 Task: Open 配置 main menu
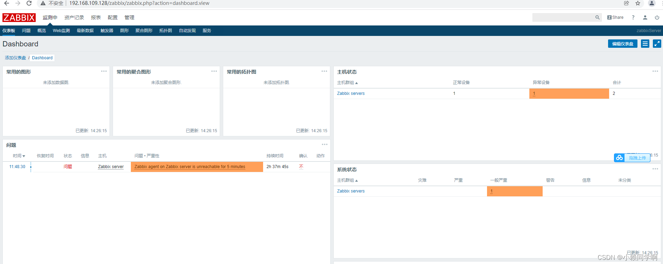pos(113,17)
